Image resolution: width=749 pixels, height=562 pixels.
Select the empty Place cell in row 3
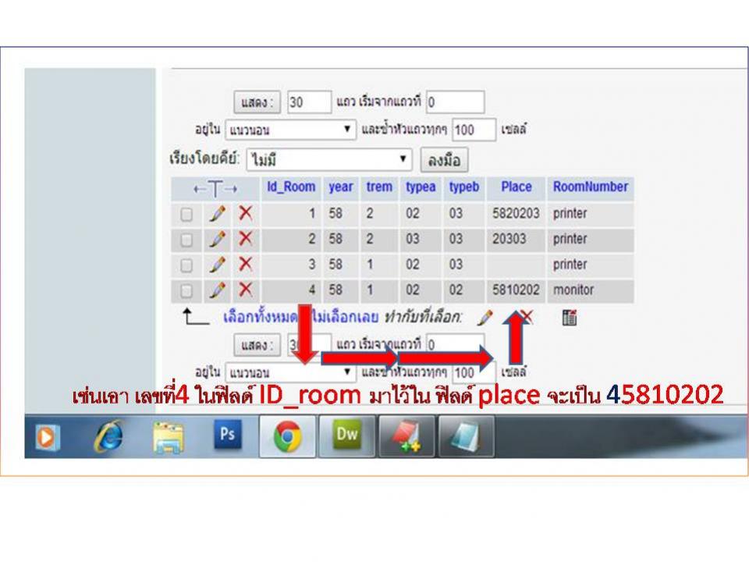[x=516, y=265]
